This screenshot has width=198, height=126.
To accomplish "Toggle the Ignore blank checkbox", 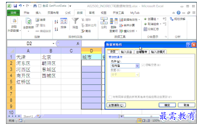I will tap(143, 65).
